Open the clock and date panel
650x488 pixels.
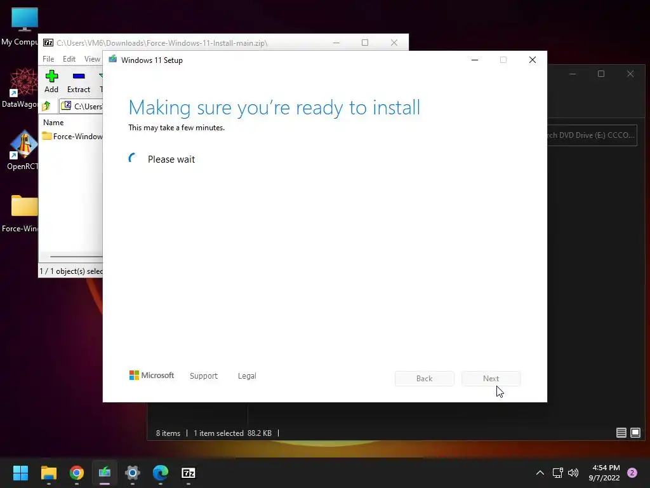coord(604,473)
